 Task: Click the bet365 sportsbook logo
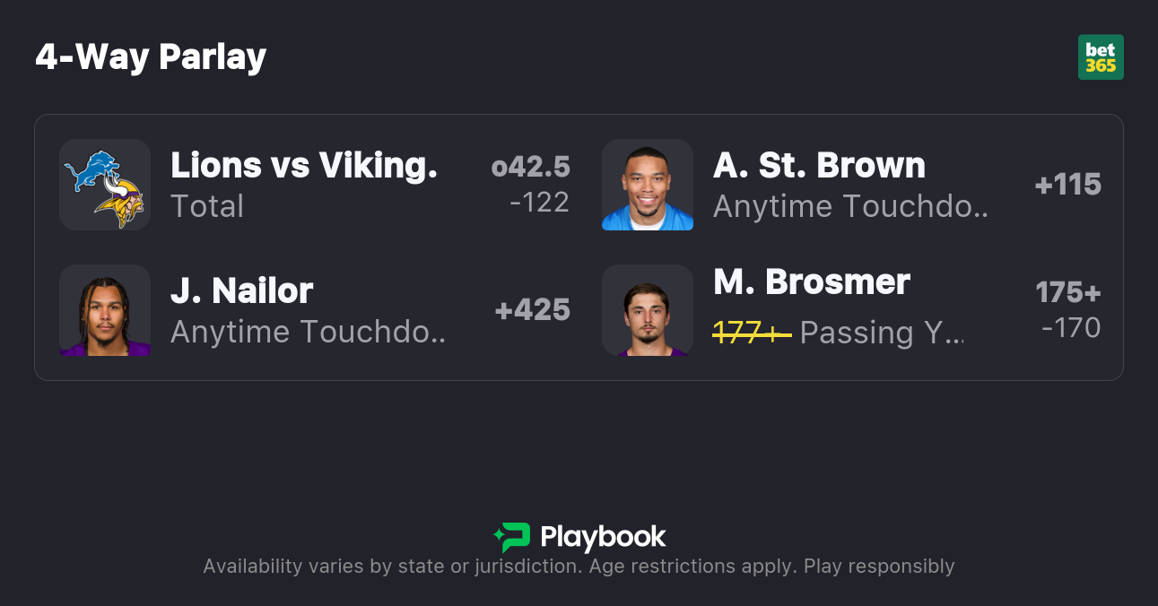[x=1101, y=57]
